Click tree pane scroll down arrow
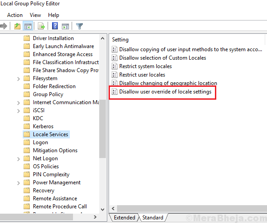The height and width of the screenshot is (223, 267). click(x=102, y=209)
